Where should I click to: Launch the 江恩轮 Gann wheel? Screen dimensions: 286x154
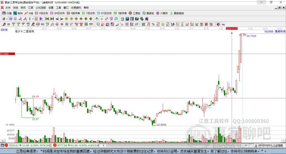(135, 13)
